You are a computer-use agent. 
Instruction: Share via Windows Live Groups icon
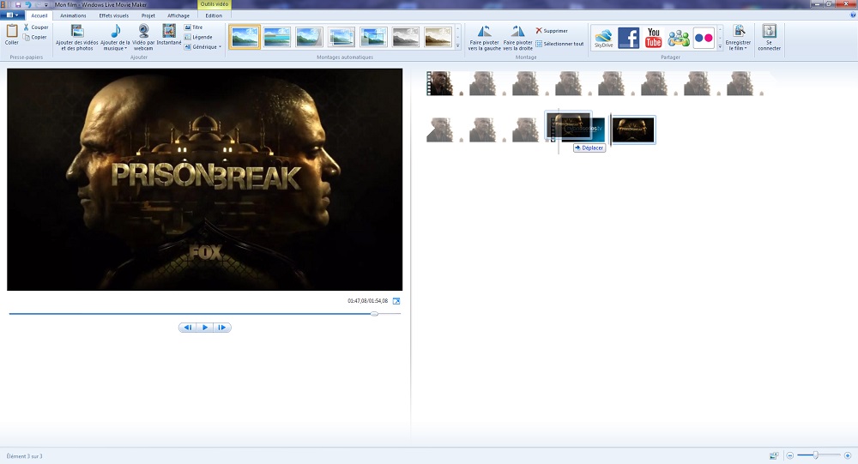(679, 38)
